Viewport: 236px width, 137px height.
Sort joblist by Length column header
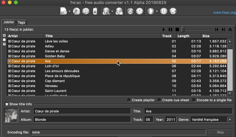(189, 36)
